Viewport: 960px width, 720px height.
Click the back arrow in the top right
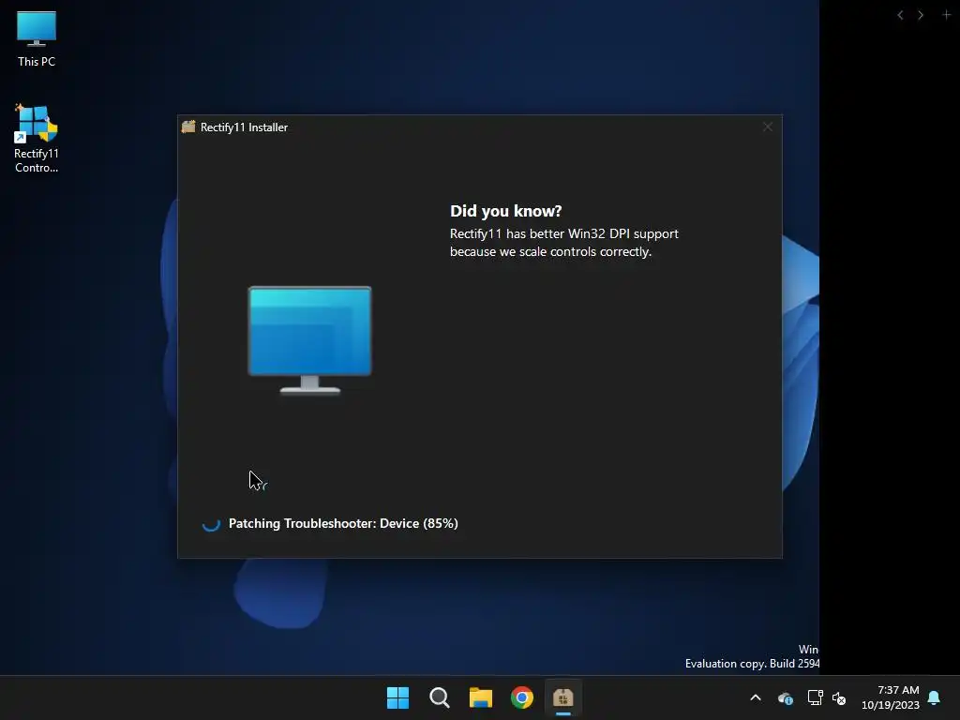[900, 15]
